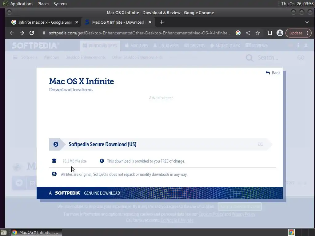Screen dimensions: 315x236
Task: Click the Back arrow icon in dialog
Action: [268, 73]
